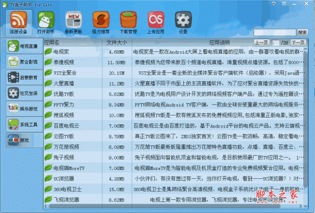Select the VST全聚合 app name
Screen dimensions: 315x213
click(x=65, y=73)
